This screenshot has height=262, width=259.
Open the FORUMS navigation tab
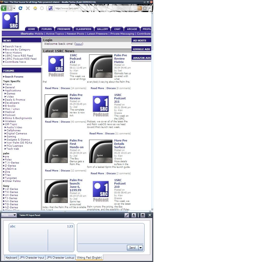[x=46, y=29]
